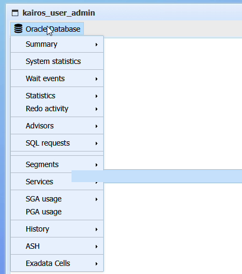Choose the ASH menu entry

[57, 246]
